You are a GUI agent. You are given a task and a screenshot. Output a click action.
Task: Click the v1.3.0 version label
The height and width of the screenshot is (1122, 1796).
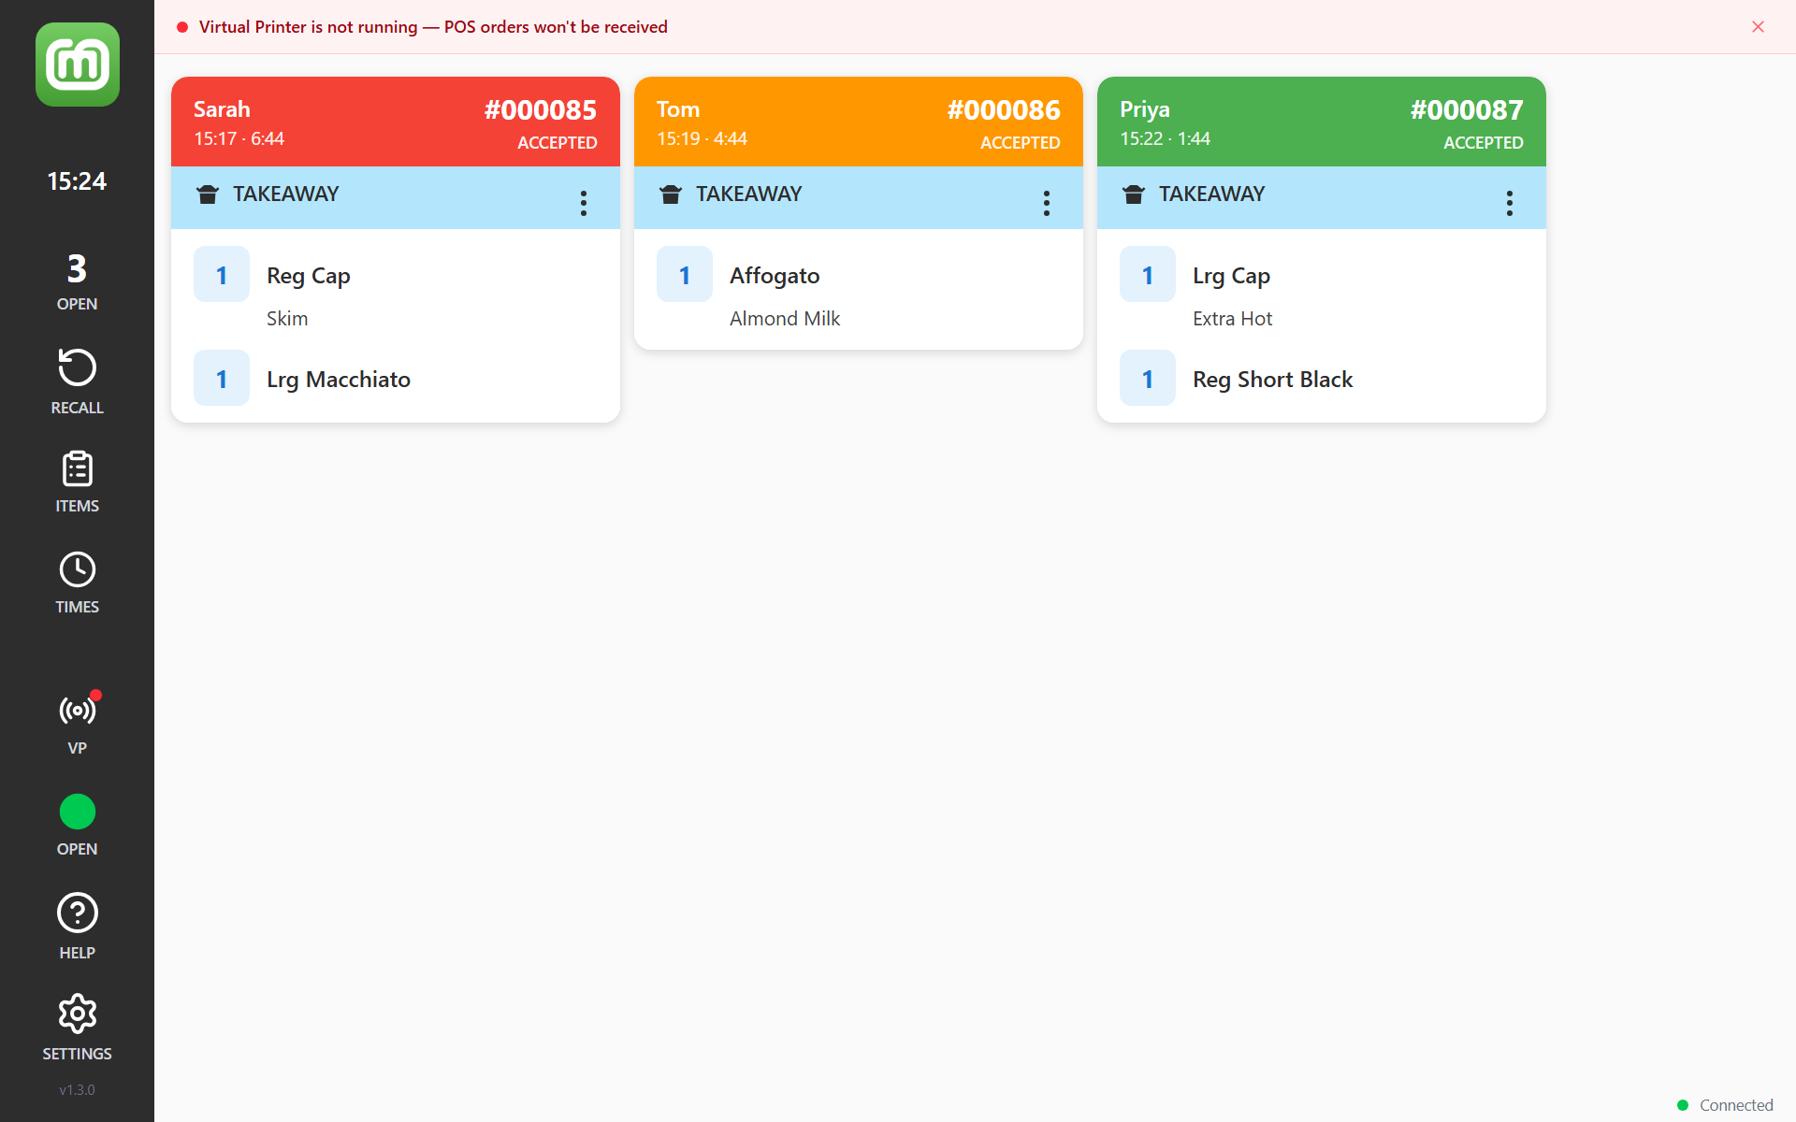pos(77,1090)
